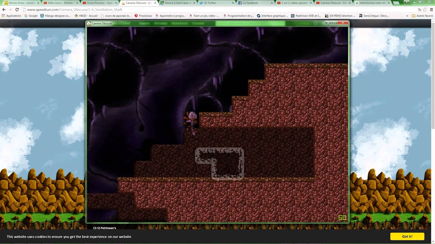Viewport: 435px width, 244px height.
Task: Expand the hidden bookmarks chevron
Action: pyautogui.click(x=407, y=16)
